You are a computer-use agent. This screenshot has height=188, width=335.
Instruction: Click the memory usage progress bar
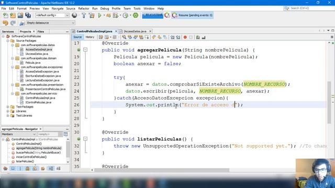tap(152, 15)
